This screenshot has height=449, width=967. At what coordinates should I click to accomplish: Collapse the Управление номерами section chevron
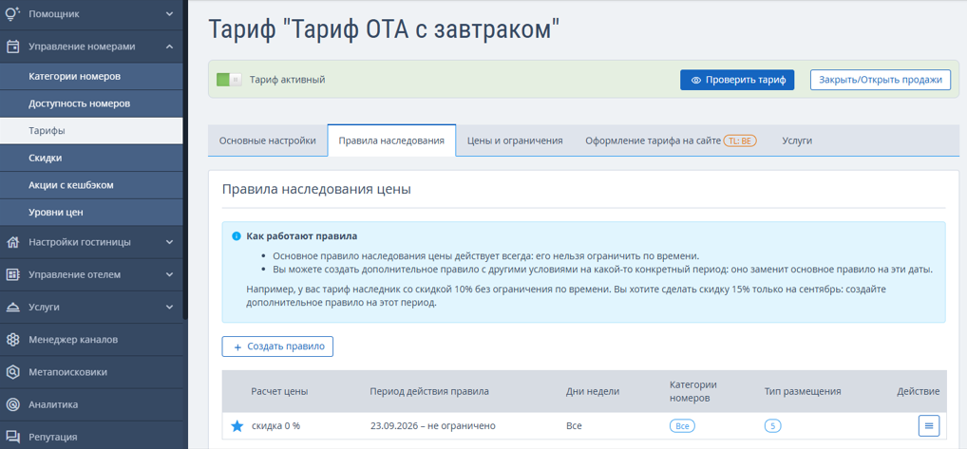(x=170, y=47)
